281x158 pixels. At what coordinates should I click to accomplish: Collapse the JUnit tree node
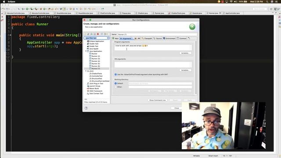pyautogui.click(x=86, y=71)
